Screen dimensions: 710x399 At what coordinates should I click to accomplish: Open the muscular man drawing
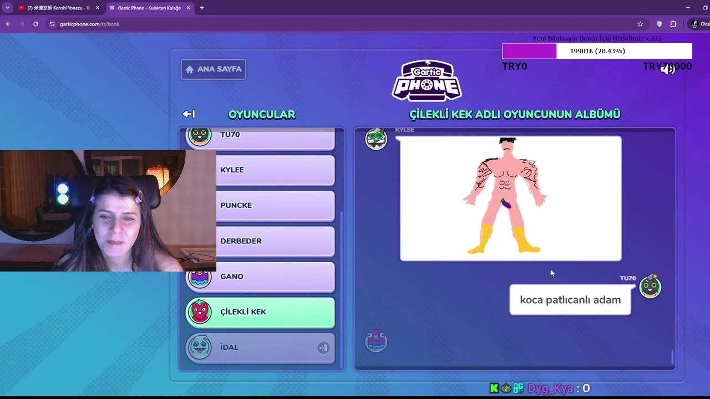pyautogui.click(x=510, y=198)
